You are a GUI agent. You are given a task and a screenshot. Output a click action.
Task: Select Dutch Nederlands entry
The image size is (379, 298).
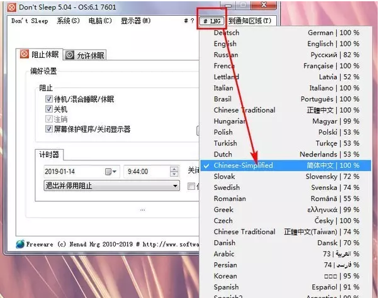(286, 155)
